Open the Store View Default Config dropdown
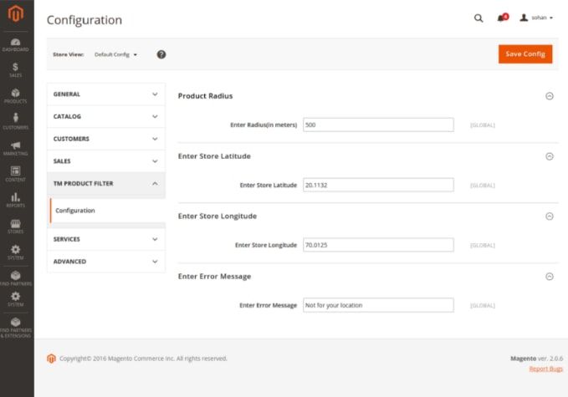 tap(116, 54)
